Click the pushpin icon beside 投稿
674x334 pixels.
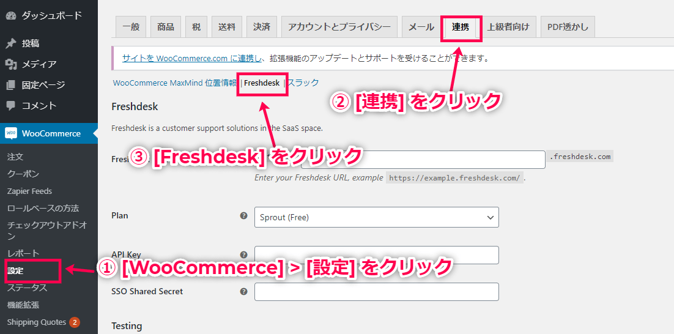(x=11, y=43)
